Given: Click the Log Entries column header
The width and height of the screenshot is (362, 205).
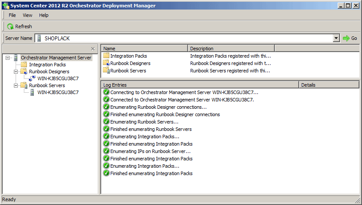Looking at the screenshot, I should tap(200, 85).
